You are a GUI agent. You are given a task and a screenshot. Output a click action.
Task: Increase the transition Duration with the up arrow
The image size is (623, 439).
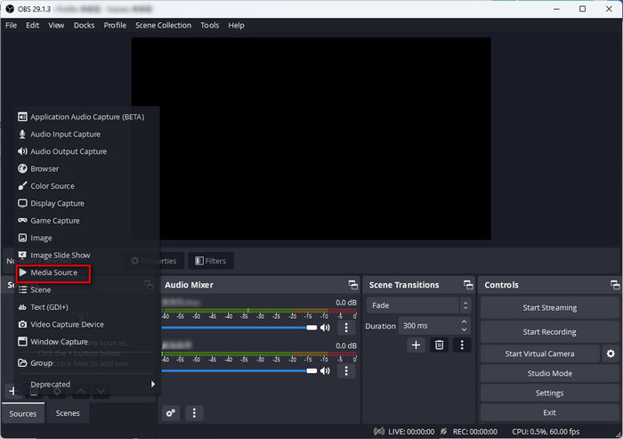(x=464, y=321)
